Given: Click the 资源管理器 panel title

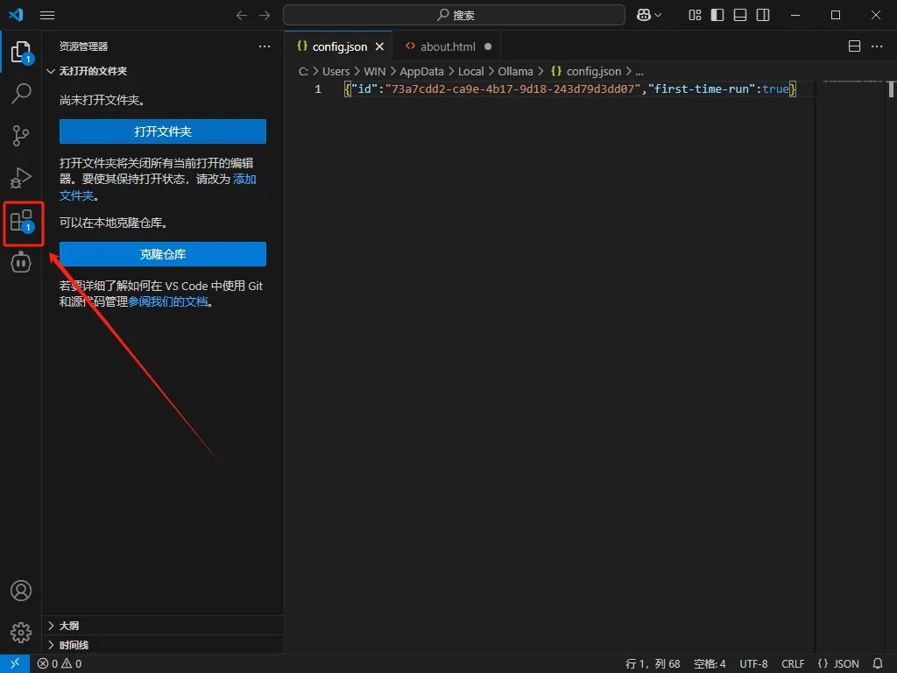Looking at the screenshot, I should 83,46.
